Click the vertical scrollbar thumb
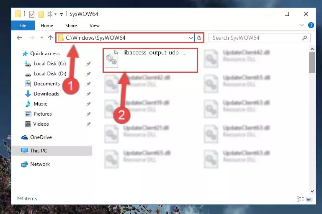The image size is (322, 214). point(312,63)
